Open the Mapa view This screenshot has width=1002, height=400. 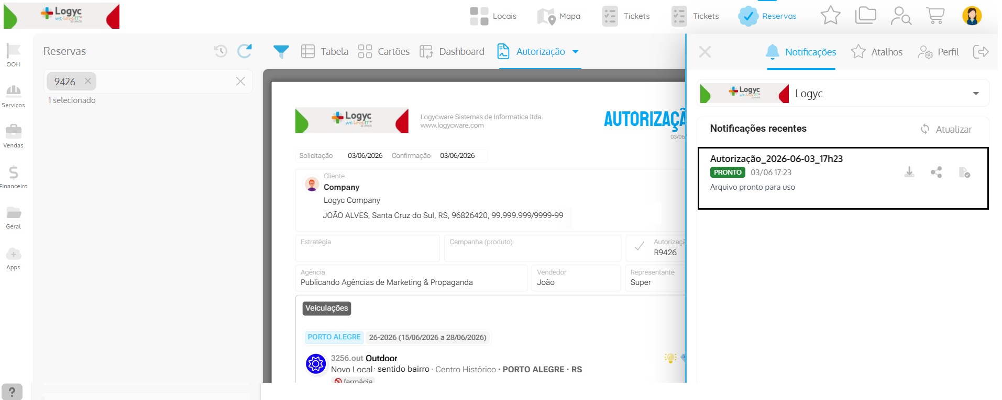(559, 16)
